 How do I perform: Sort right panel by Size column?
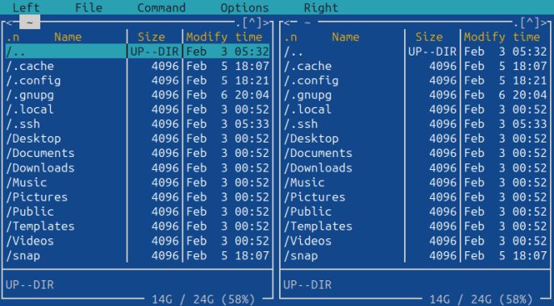(x=429, y=37)
